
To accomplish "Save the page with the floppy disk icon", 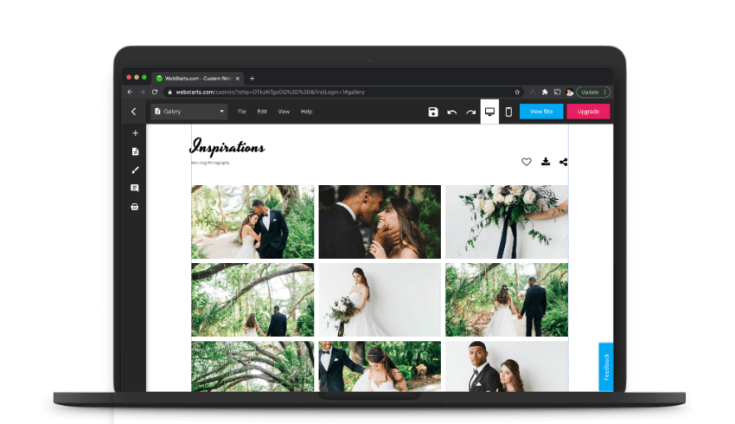I will click(433, 112).
